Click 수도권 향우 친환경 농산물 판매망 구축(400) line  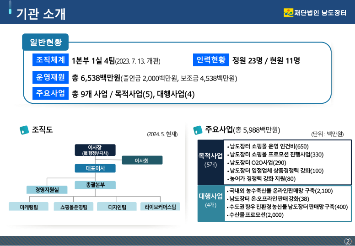tap(288, 207)
